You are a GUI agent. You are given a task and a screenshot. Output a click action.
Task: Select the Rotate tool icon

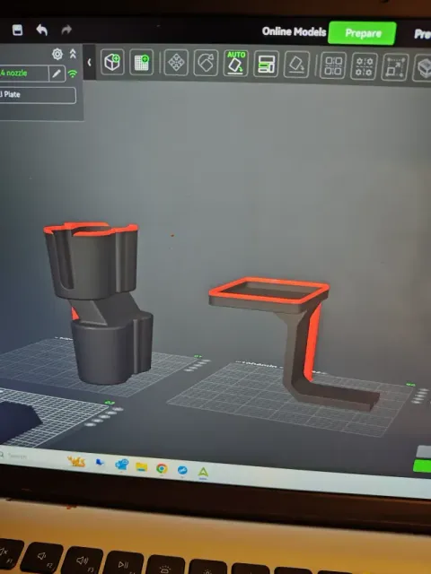[206, 63]
